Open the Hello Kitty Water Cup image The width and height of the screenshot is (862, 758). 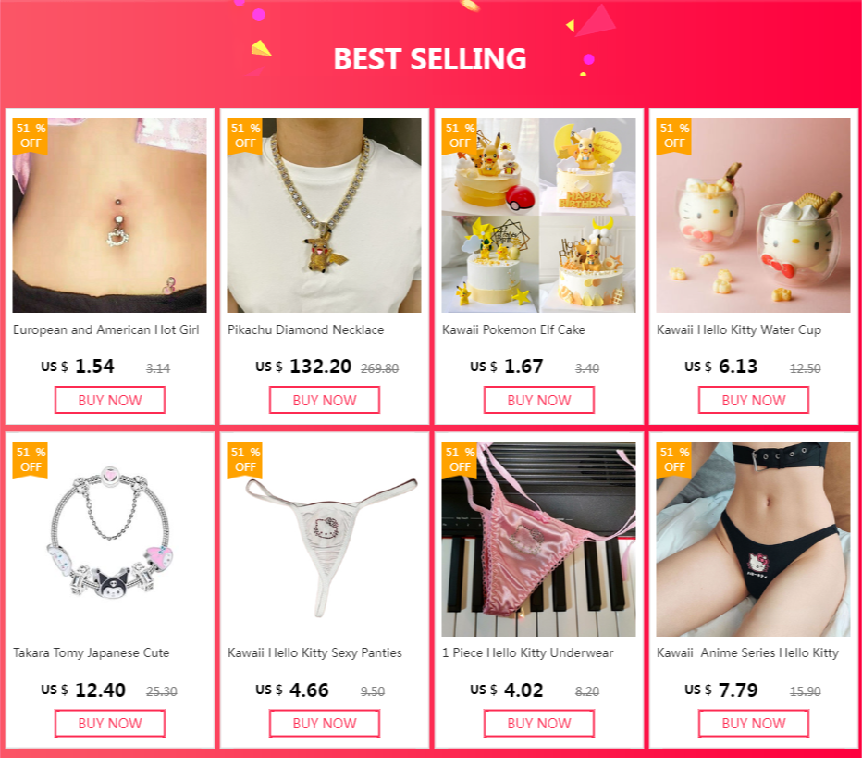pos(753,215)
